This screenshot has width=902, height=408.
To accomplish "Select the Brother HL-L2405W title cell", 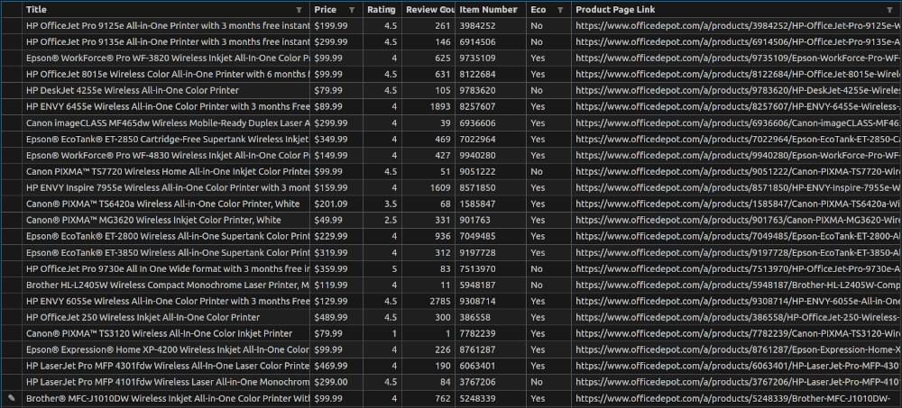I will (167, 285).
